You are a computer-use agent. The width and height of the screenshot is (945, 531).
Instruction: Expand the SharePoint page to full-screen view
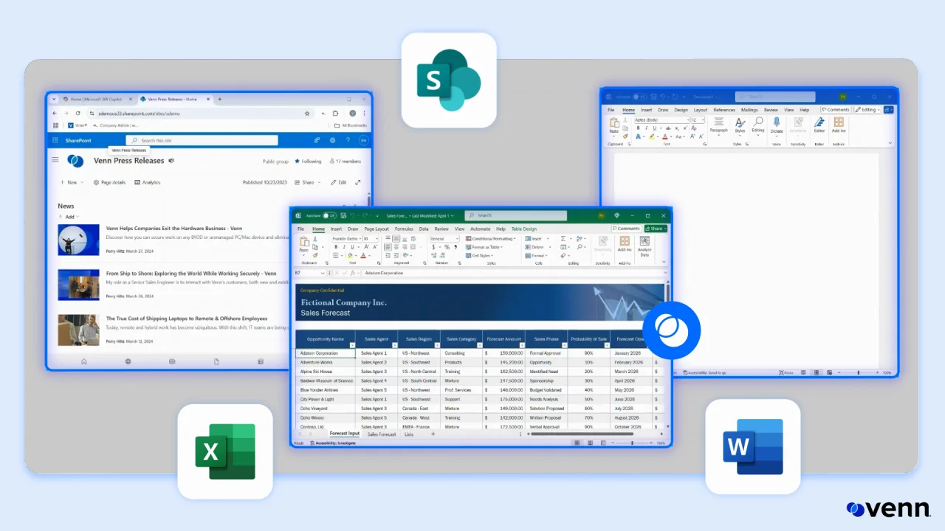358,182
